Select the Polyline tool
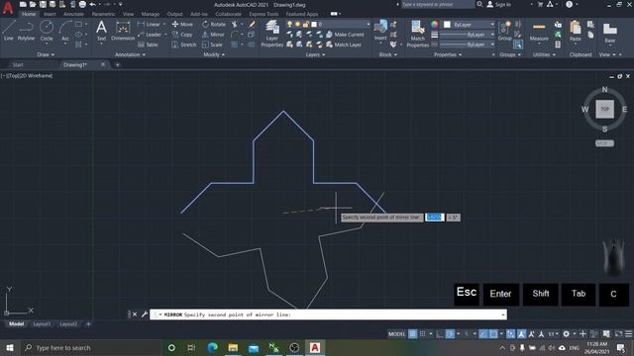Image resolution: width=634 pixels, height=356 pixels. (26, 31)
